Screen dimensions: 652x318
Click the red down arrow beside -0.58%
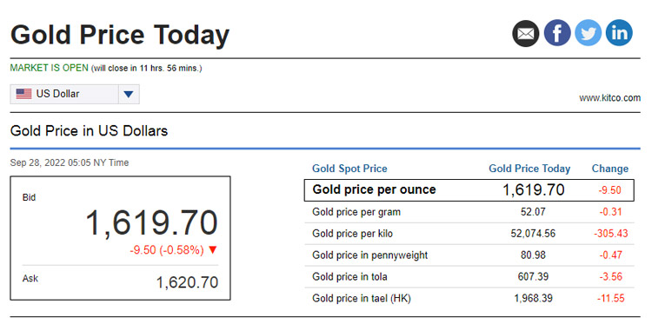(213, 250)
